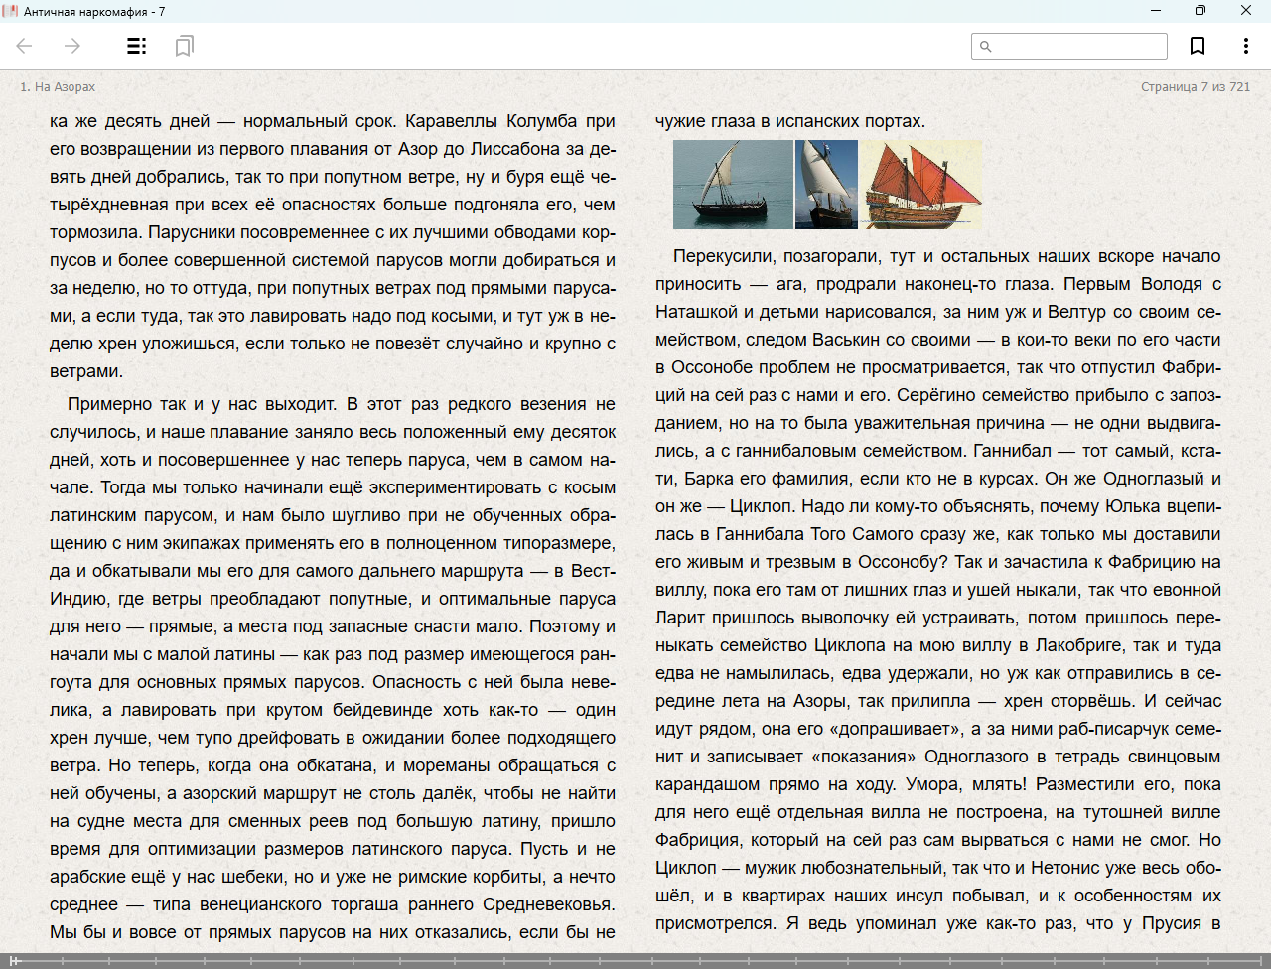The height and width of the screenshot is (969, 1271).
Task: Open the middle white-sail ship image
Action: (826, 185)
